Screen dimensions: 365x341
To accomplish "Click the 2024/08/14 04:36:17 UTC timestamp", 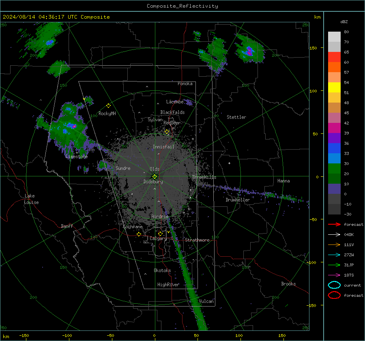I will 56,17.
